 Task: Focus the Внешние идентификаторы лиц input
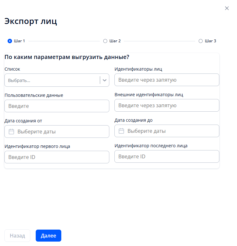tap(167, 105)
